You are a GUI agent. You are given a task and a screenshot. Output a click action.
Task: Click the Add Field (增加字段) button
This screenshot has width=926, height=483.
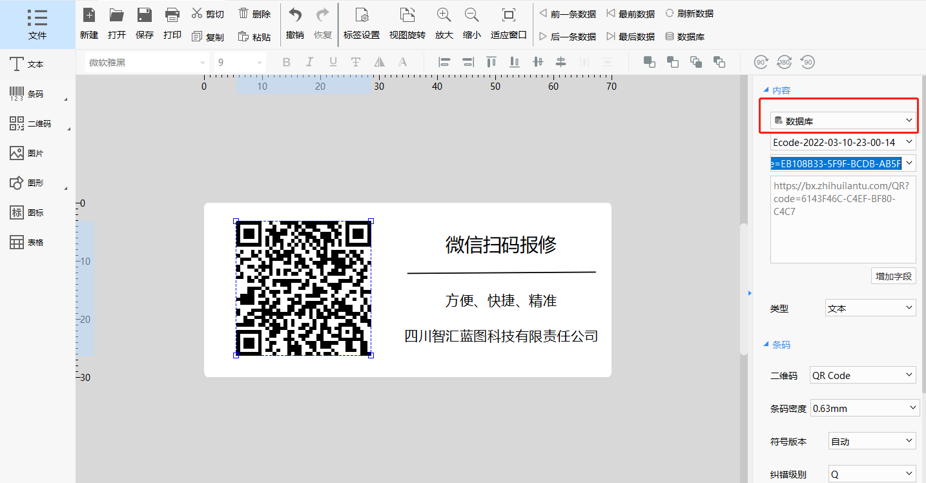(893, 276)
